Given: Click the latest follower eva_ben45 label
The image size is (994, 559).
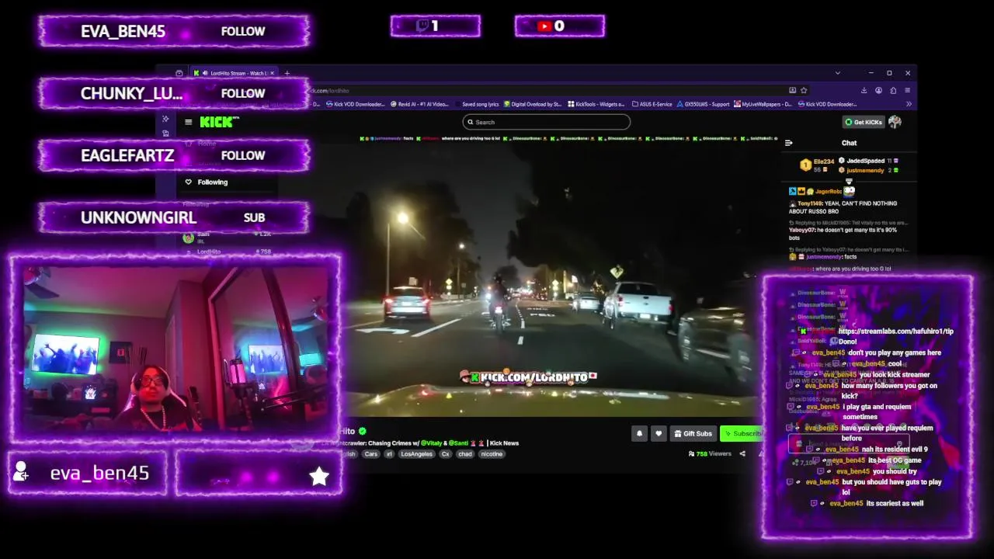Looking at the screenshot, I should (x=99, y=474).
